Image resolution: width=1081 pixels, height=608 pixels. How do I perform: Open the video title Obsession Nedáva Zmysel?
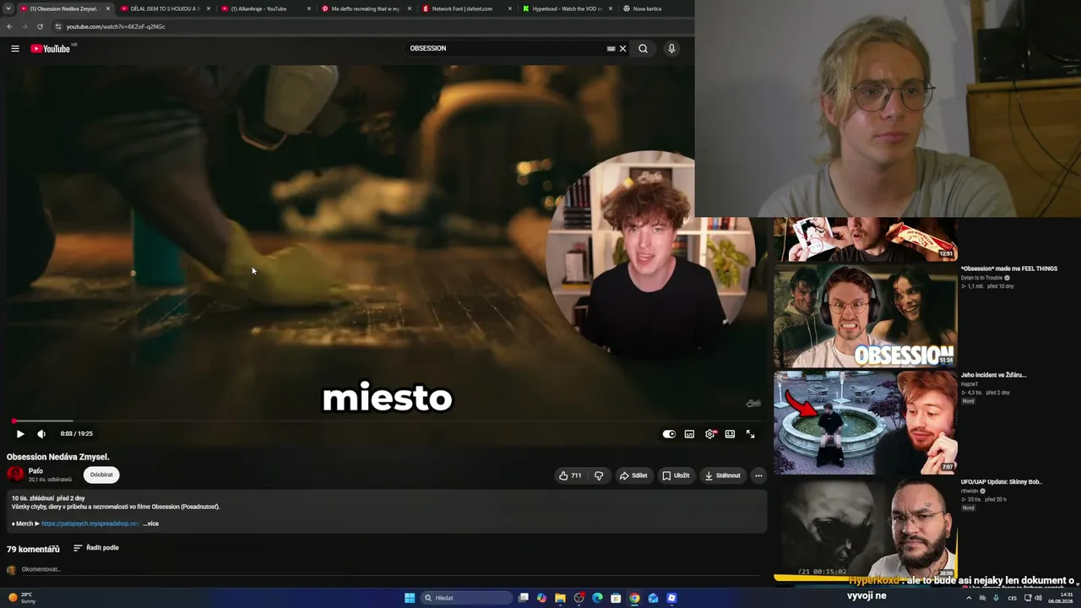tap(58, 457)
